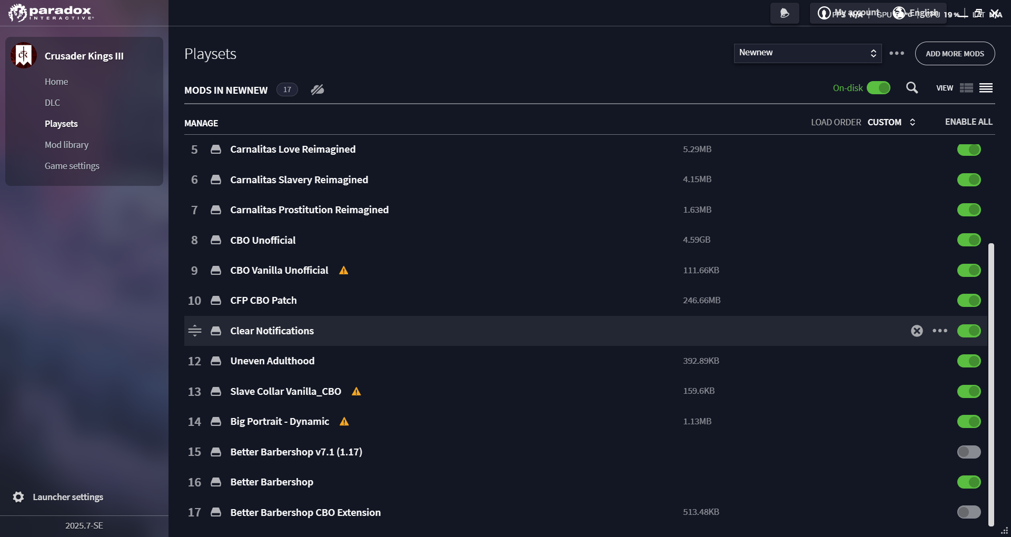Open the Newnew playset dropdown
This screenshot has width=1011, height=537.
[808, 53]
